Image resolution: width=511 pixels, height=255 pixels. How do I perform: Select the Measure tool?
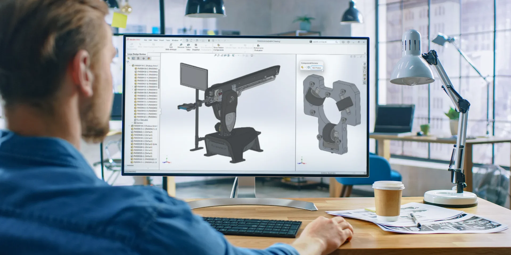click(181, 45)
